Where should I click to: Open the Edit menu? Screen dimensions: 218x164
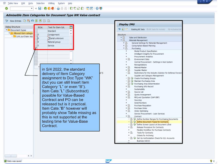23,3
